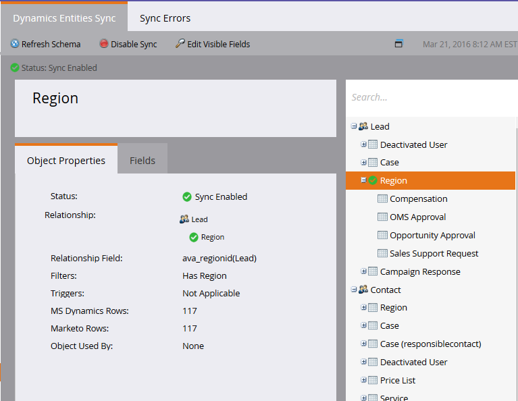Click the Not Applicable triggers value
This screenshot has width=518, height=401.
[x=211, y=293]
